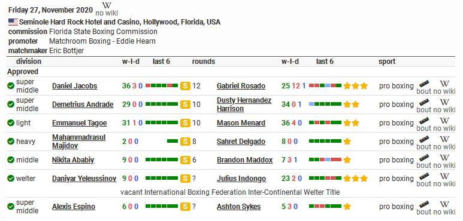Viewport: 463px width, 221px height.
Task: Click the Wikipedia icon beside the event date
Action: 107,5
